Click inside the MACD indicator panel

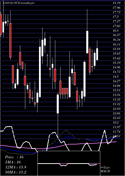(x=69, y=163)
